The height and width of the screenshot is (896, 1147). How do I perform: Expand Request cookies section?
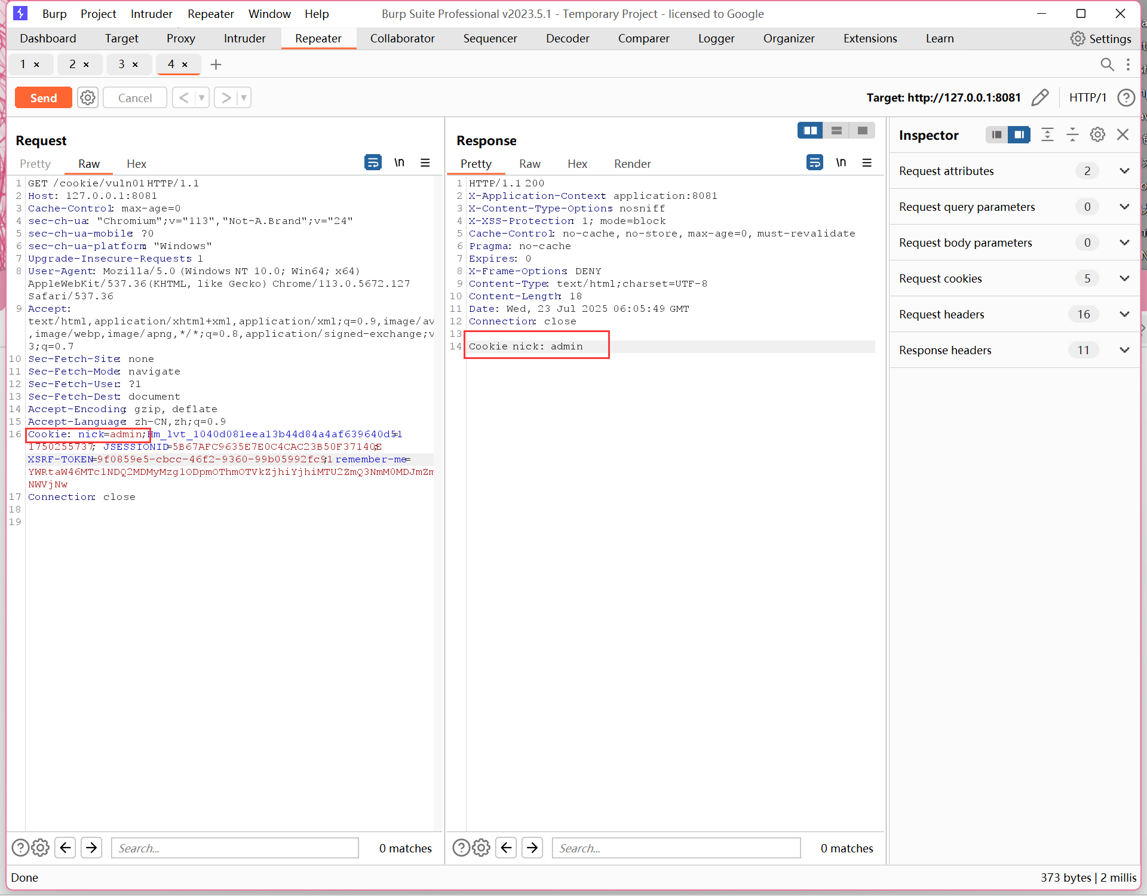point(1124,278)
